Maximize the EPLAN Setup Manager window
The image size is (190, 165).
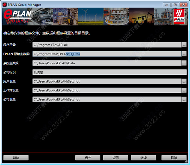pyautogui.click(x=175, y=5)
